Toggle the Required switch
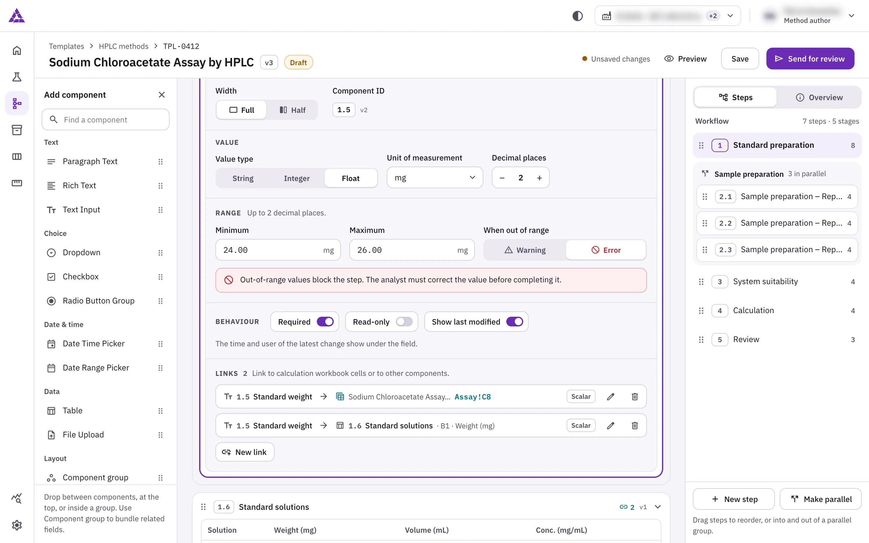The height and width of the screenshot is (543, 869). pyautogui.click(x=325, y=322)
